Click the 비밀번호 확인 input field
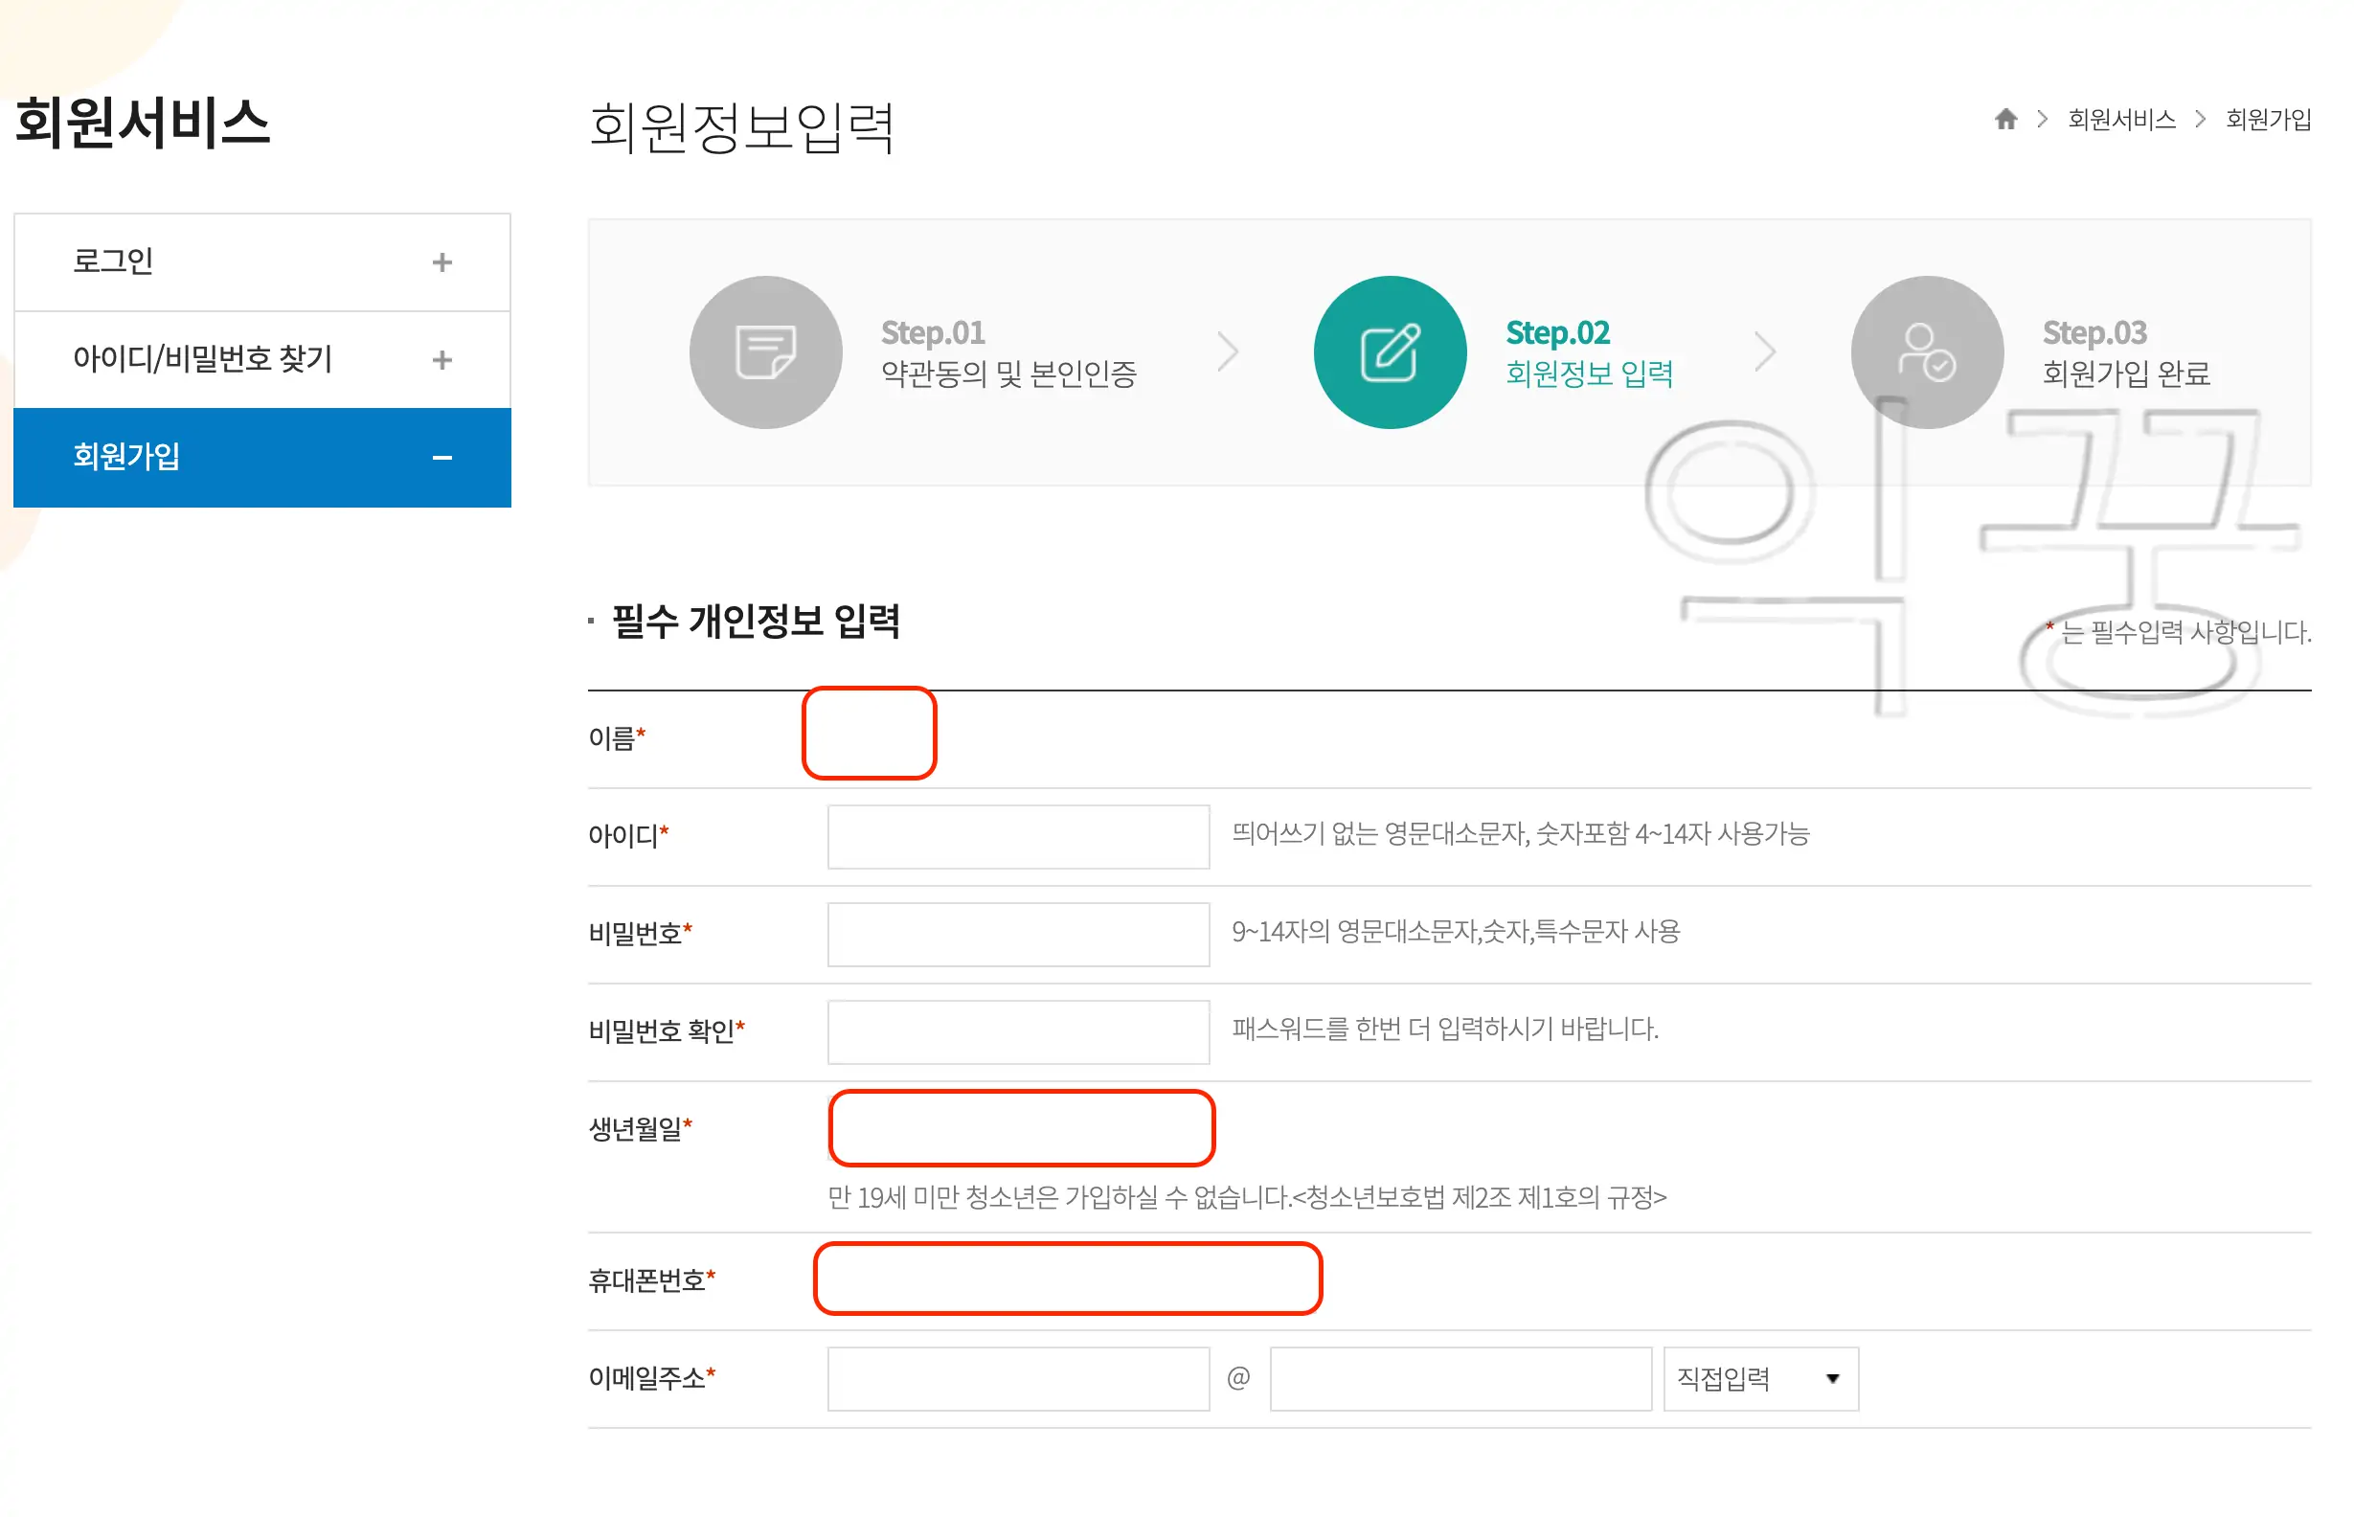The width and height of the screenshot is (2354, 1517). (1017, 1031)
